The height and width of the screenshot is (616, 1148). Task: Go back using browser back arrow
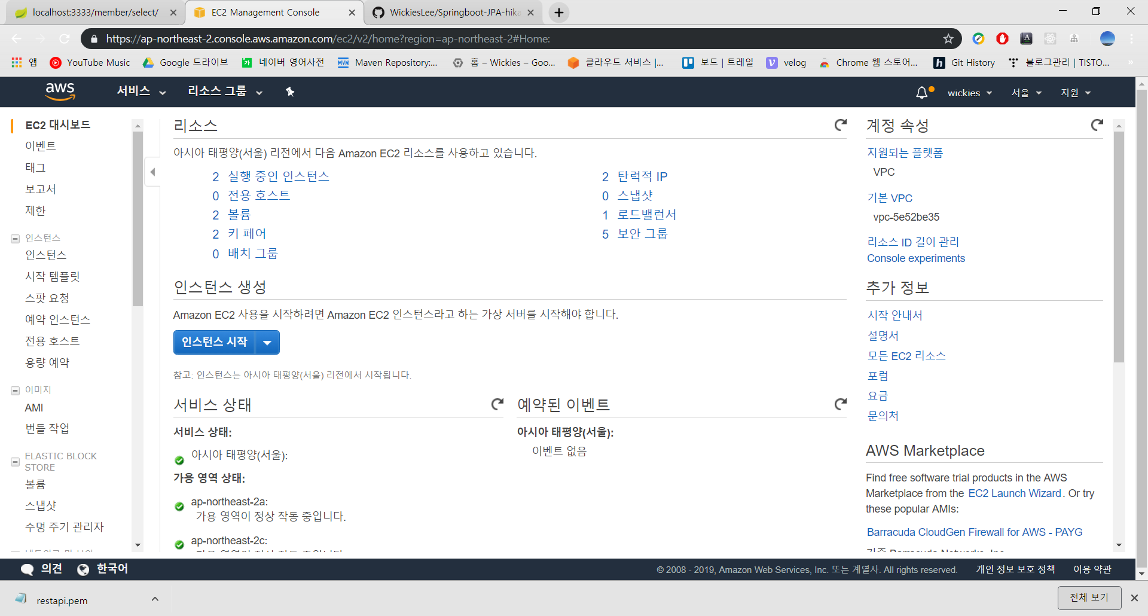tap(16, 39)
